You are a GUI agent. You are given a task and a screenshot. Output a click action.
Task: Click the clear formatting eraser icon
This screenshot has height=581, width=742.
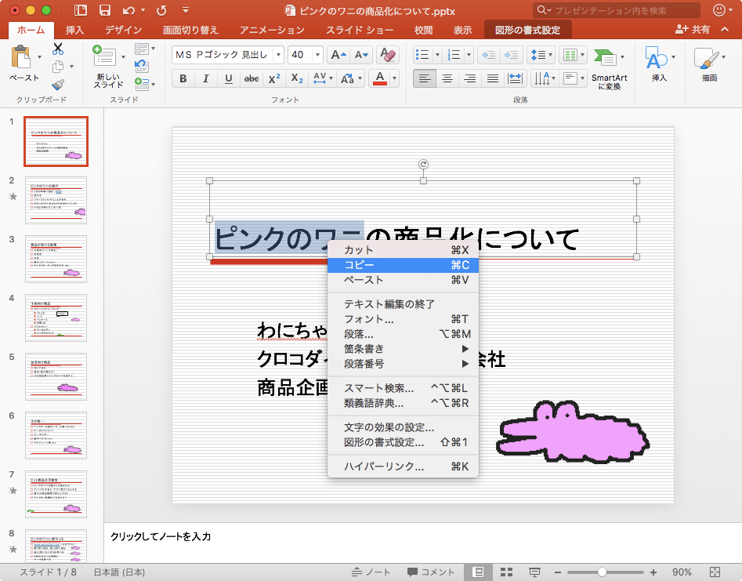[387, 55]
